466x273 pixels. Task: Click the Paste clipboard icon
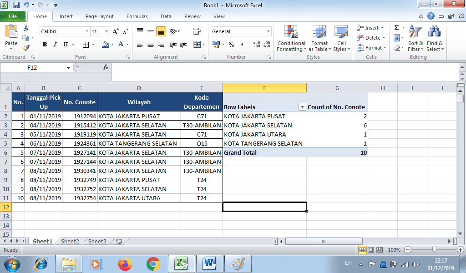coord(11,32)
